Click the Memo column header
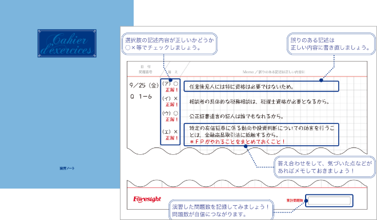The height and width of the screenshot is (220, 377). [274, 72]
